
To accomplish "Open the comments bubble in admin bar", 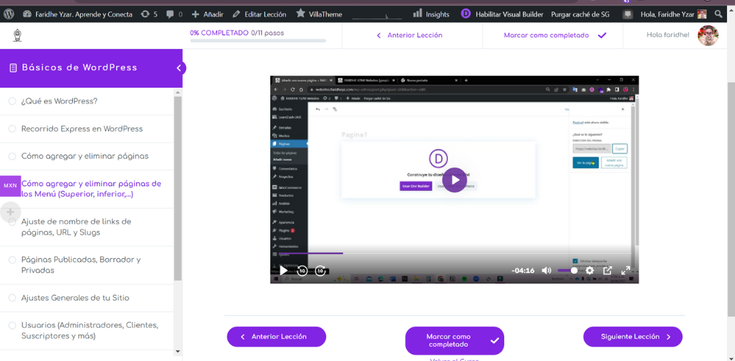I will click(x=174, y=14).
